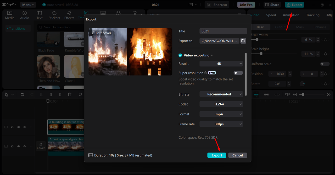Open the Bit rate Recommended dropdown
This screenshot has width=335, height=175.
(221, 94)
